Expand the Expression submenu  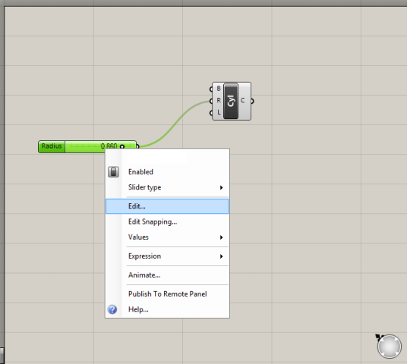pyautogui.click(x=167, y=256)
